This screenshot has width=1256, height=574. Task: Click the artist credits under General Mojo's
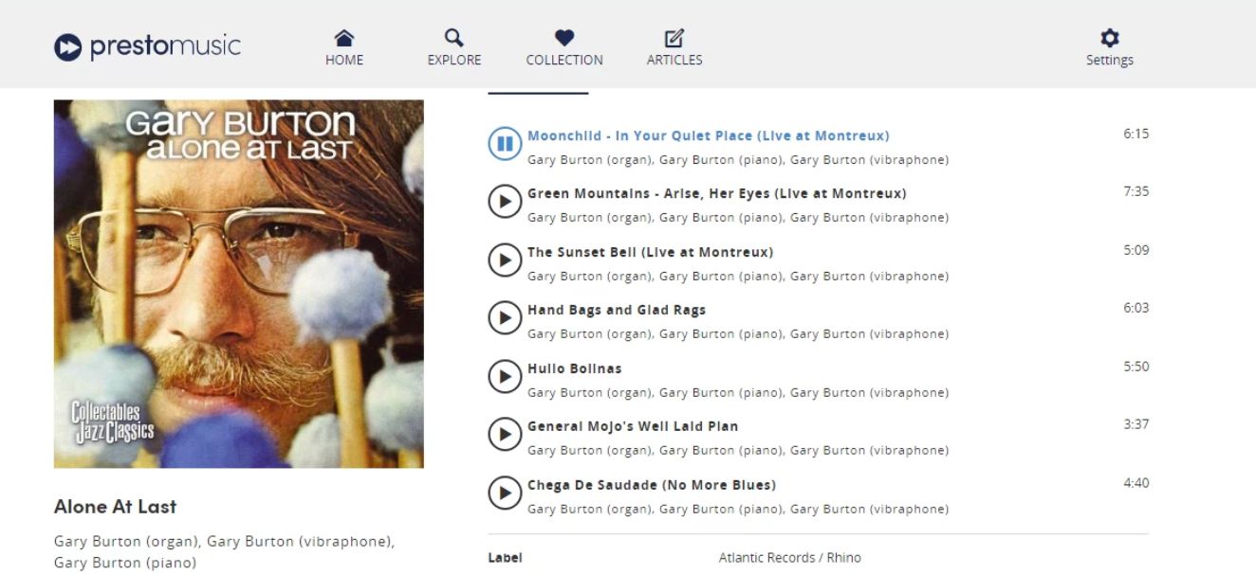(738, 451)
